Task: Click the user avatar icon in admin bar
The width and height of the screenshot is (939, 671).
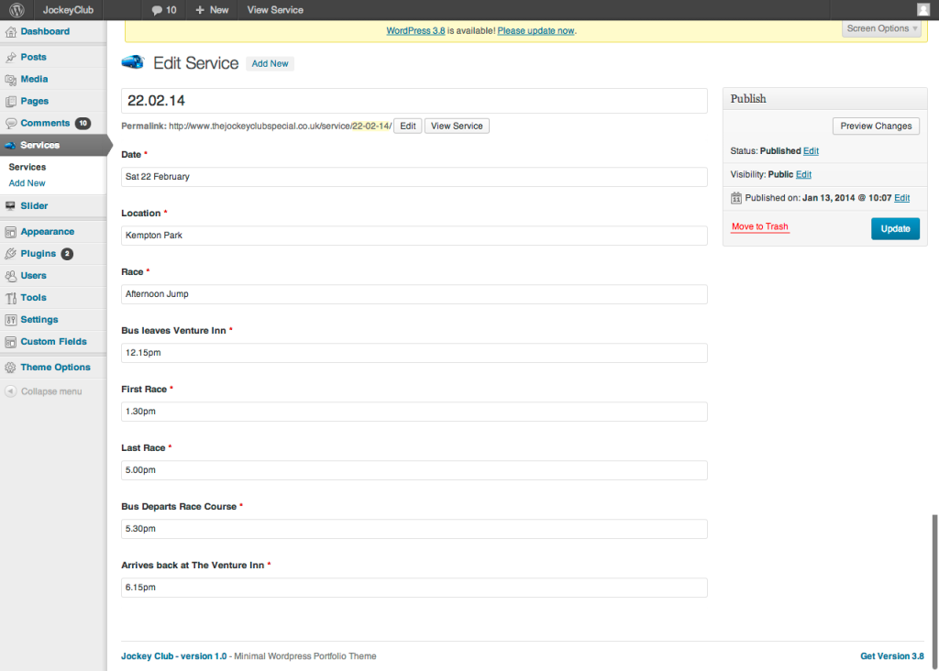Action: point(923,9)
